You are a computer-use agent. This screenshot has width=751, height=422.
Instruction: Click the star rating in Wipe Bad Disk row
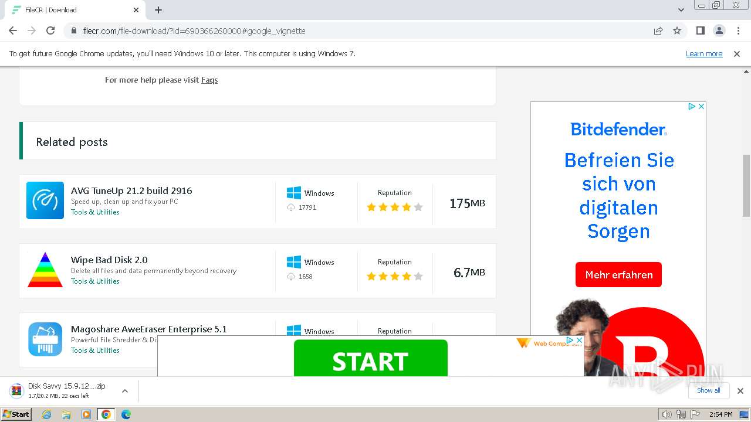394,276
